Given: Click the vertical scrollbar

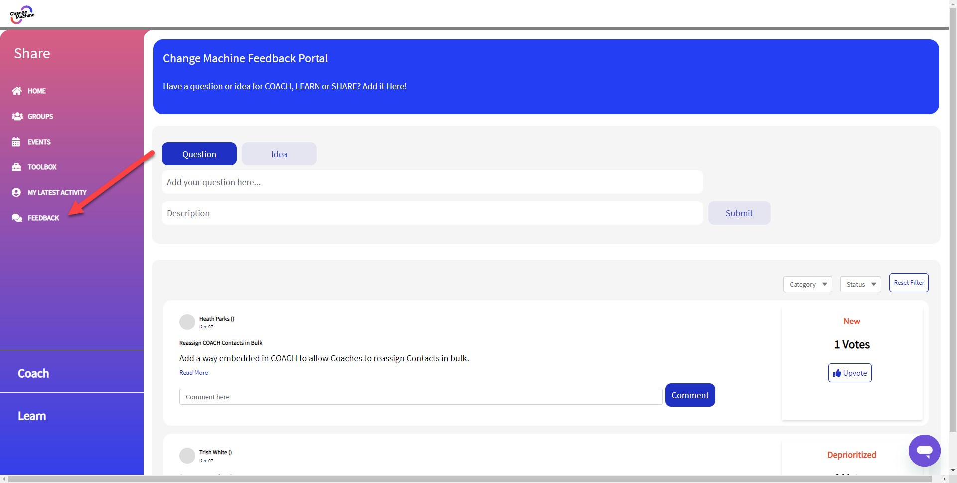Looking at the screenshot, I should [953, 219].
